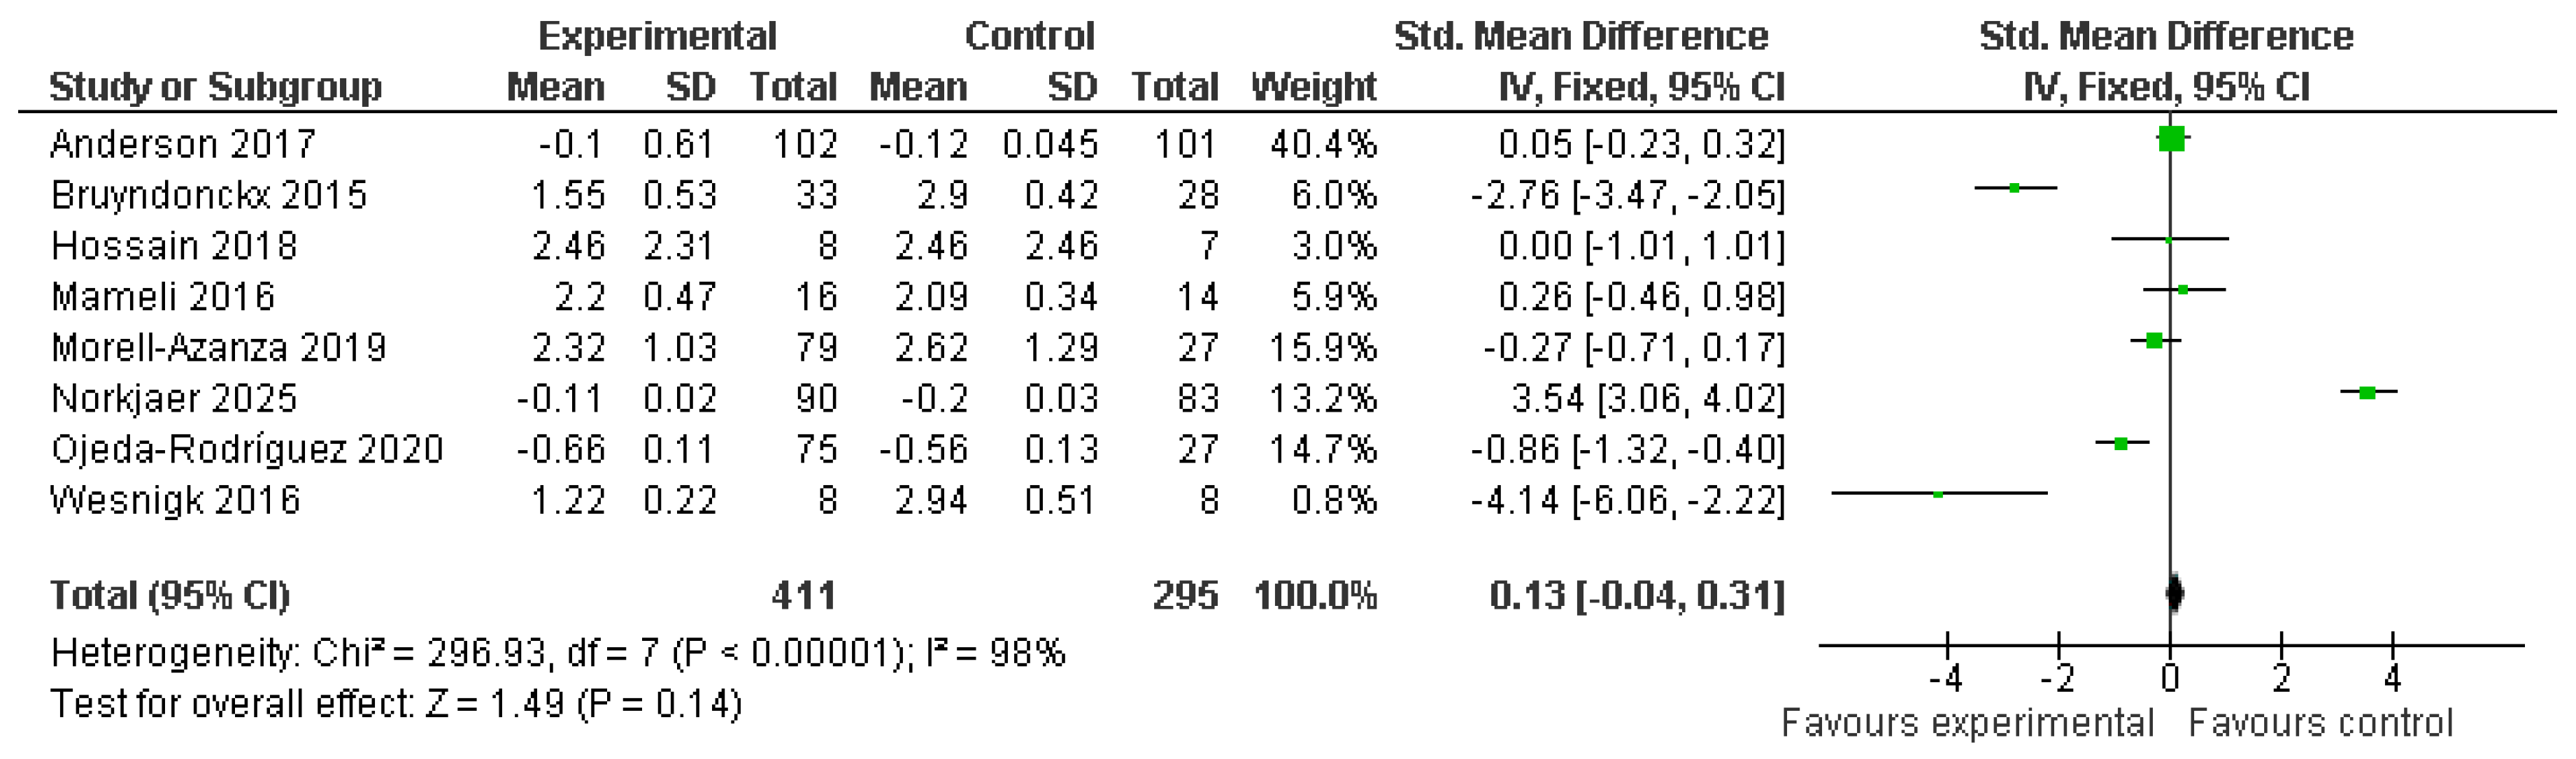Viewport: 2576px width, 759px height.
Task: Click the Wesnigk 2016 green plot marker
Action: pos(1938,494)
